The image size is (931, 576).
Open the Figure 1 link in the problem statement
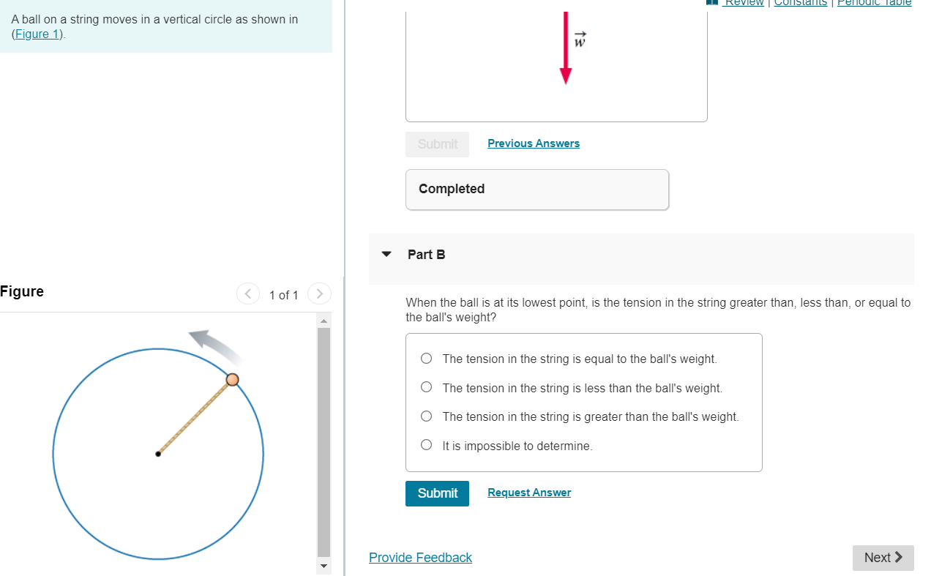37,34
